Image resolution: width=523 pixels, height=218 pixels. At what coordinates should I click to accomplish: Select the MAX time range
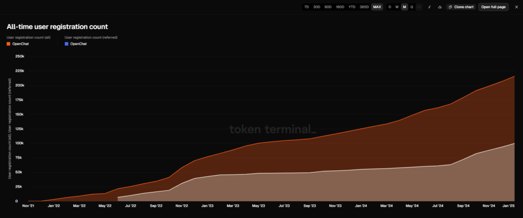(377, 7)
